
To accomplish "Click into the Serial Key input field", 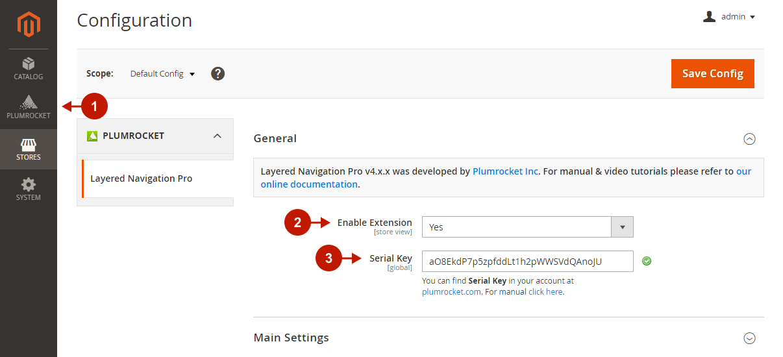I will (x=527, y=262).
